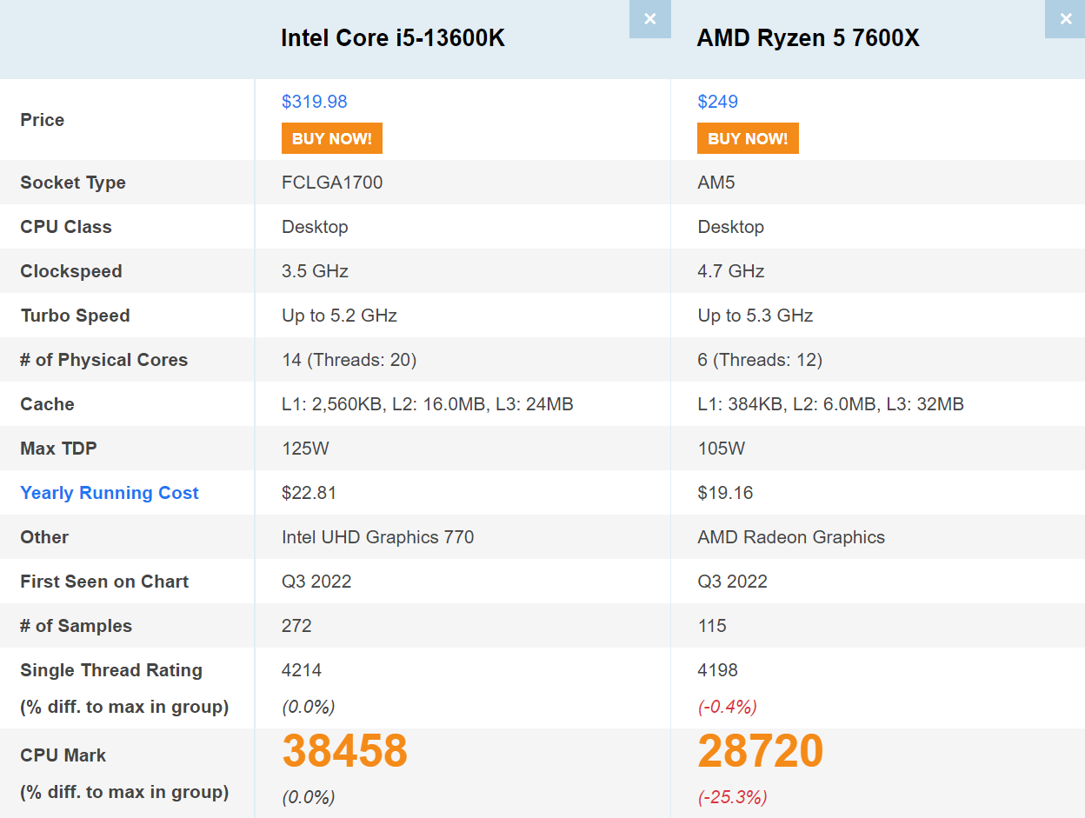Click the 115 samples value
Image resolution: width=1085 pixels, height=818 pixels.
click(712, 626)
